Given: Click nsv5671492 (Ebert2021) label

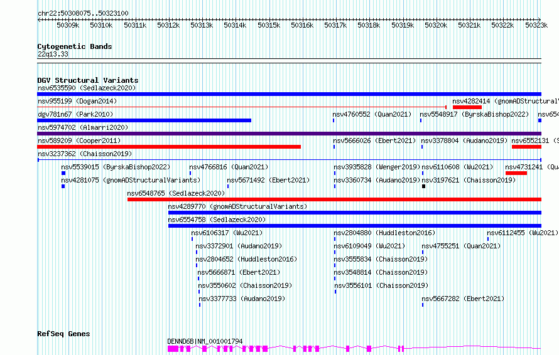Looking at the screenshot, I should pyautogui.click(x=268, y=180).
